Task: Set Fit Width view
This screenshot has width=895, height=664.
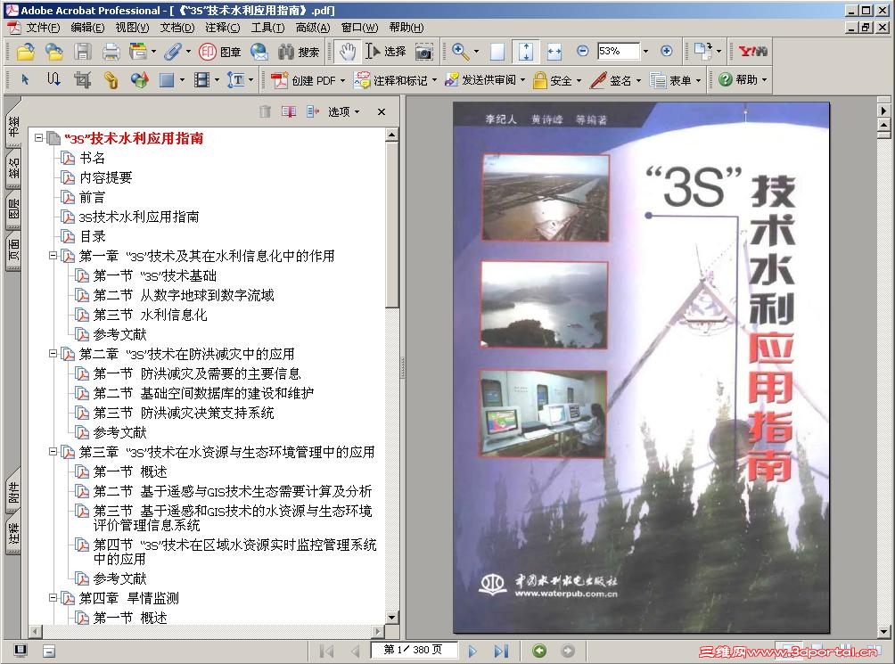Action: (554, 52)
